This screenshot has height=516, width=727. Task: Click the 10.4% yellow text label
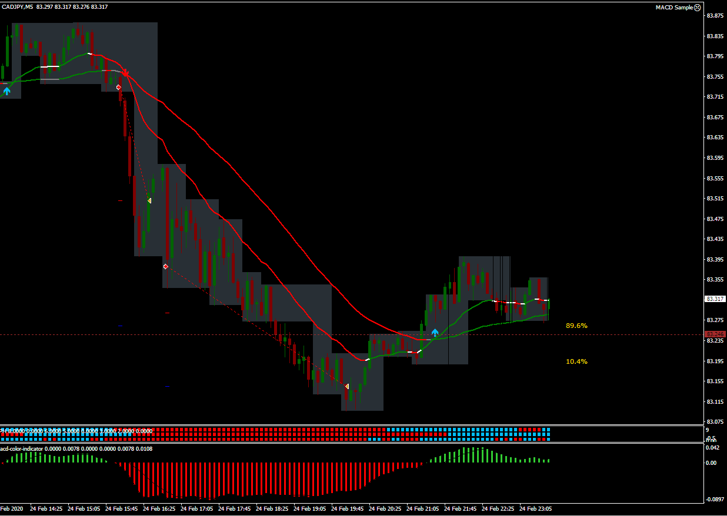[576, 361]
